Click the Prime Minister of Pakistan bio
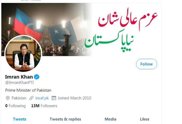The image size is (182, 124). click(28, 90)
